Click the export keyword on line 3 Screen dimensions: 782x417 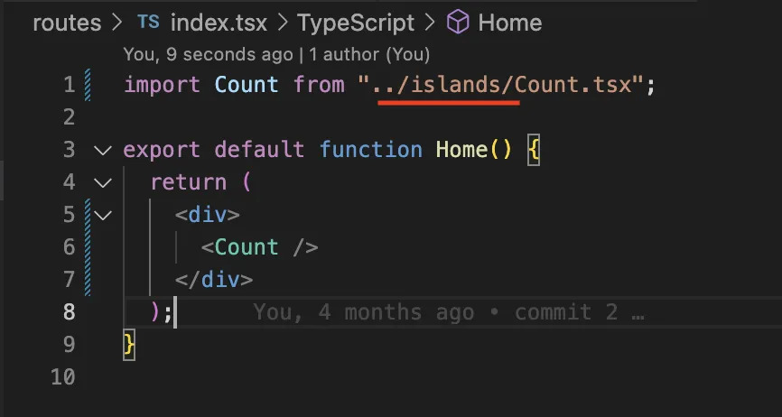tap(162, 150)
